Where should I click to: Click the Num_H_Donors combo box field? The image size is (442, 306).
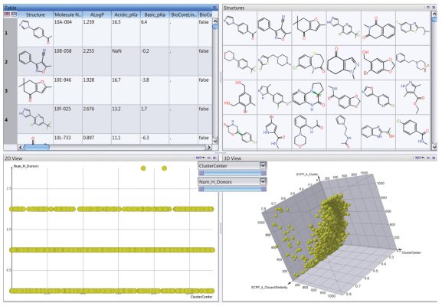232,181
